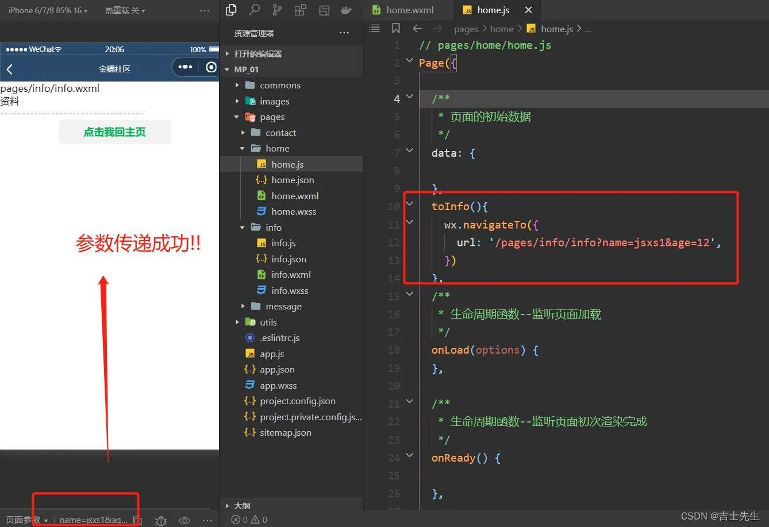Click the home.js breadcrumb segment
Screen dimensions: 769x527
click(x=551, y=29)
